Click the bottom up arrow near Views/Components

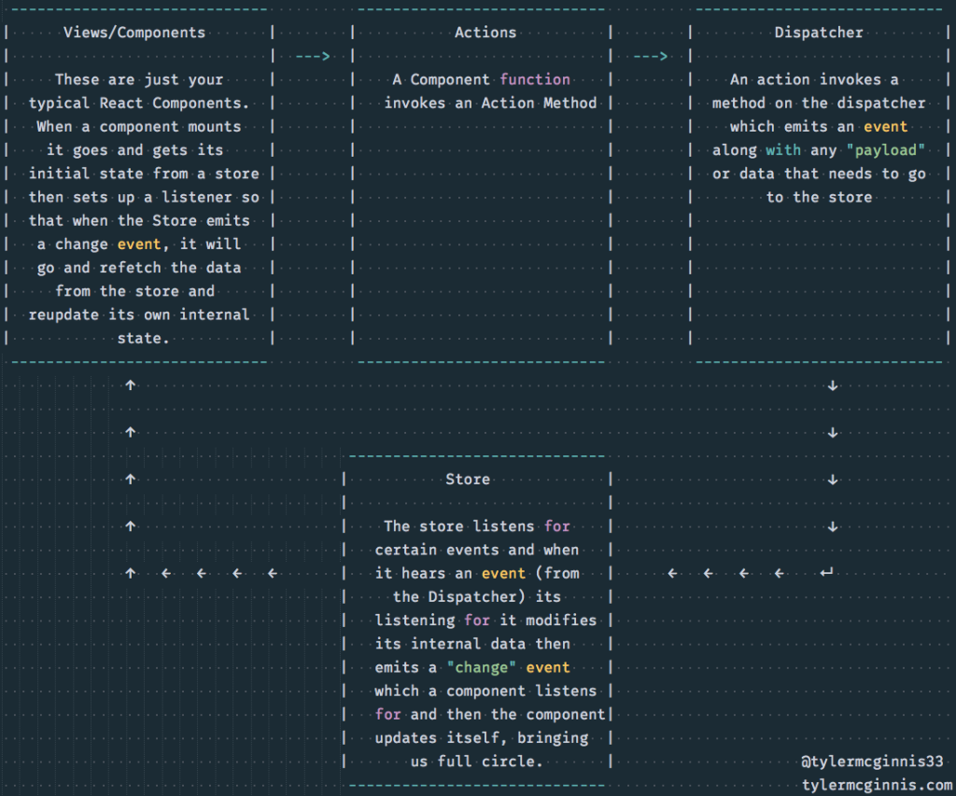click(130, 573)
